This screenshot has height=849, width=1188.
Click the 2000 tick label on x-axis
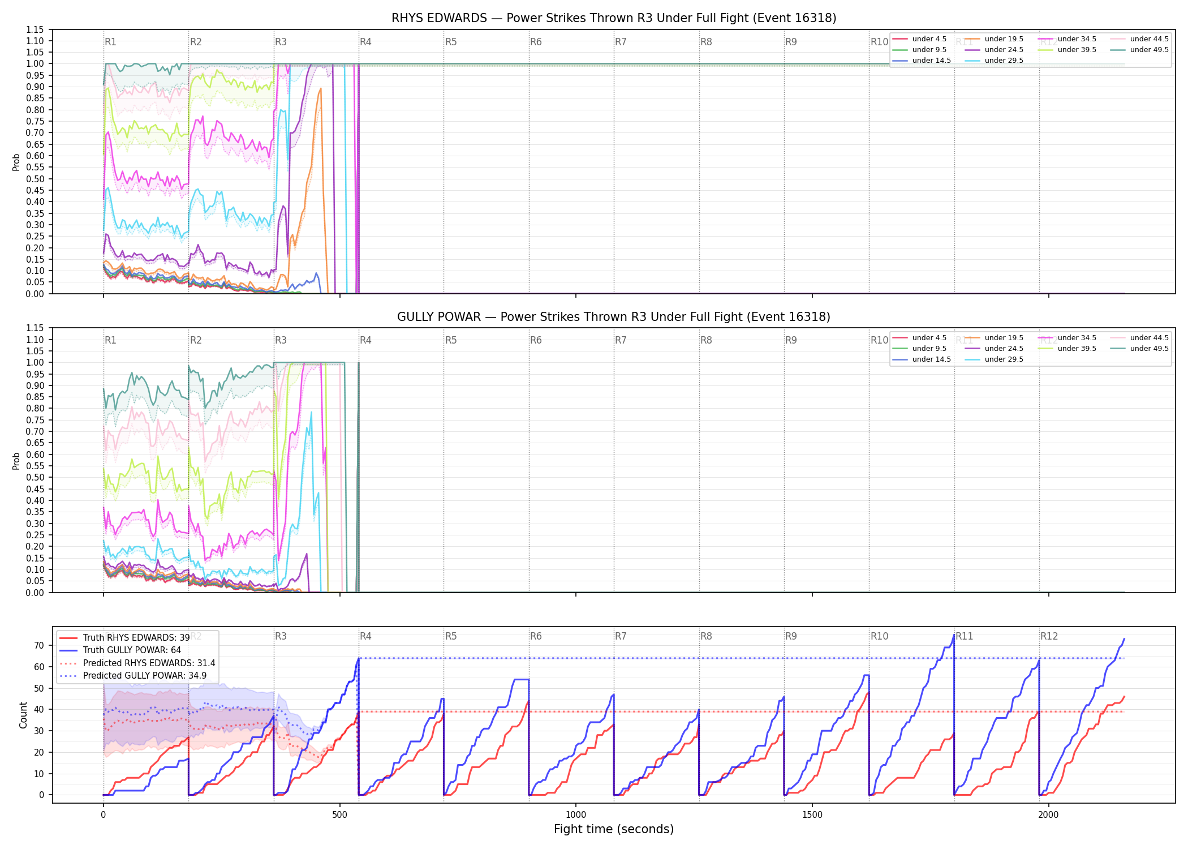[x=1048, y=815]
